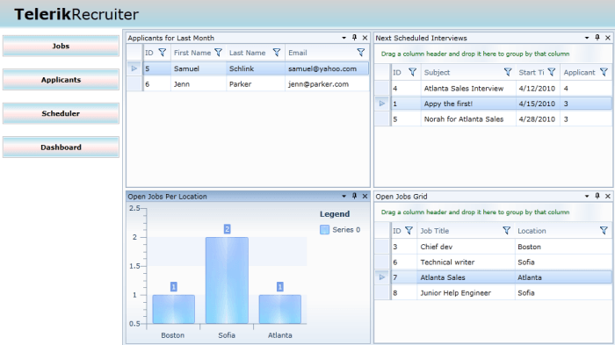615x345 pixels.
Task: Select the Norah for Atlanta Sales row
Action: click(493, 119)
